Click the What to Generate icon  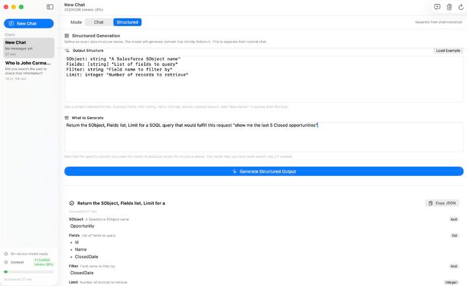click(67, 118)
